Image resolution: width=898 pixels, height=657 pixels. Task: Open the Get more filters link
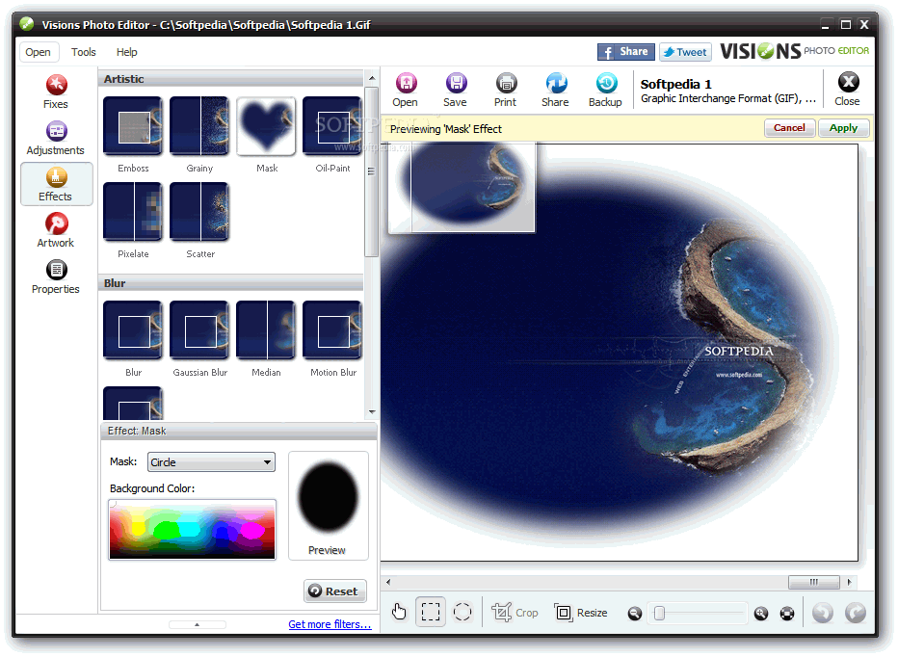pyautogui.click(x=330, y=624)
